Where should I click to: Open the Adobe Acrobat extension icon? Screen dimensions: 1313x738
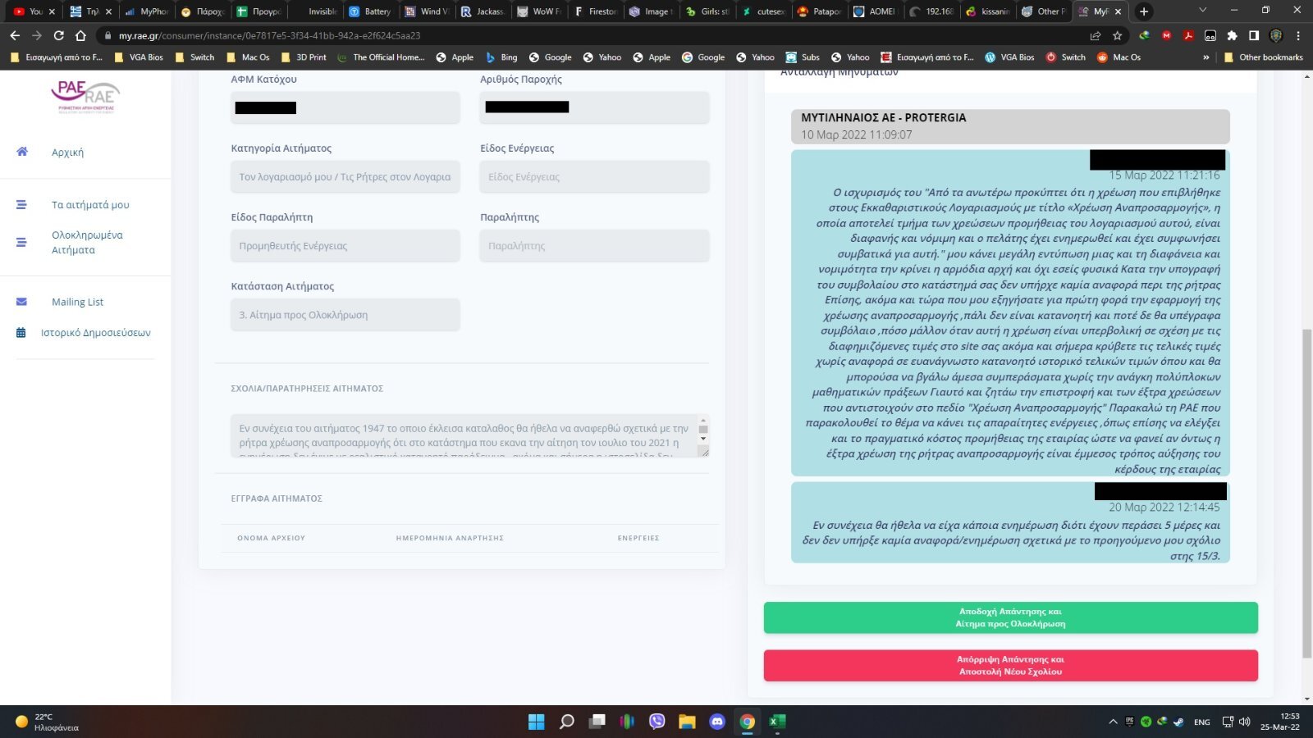pos(1187,35)
